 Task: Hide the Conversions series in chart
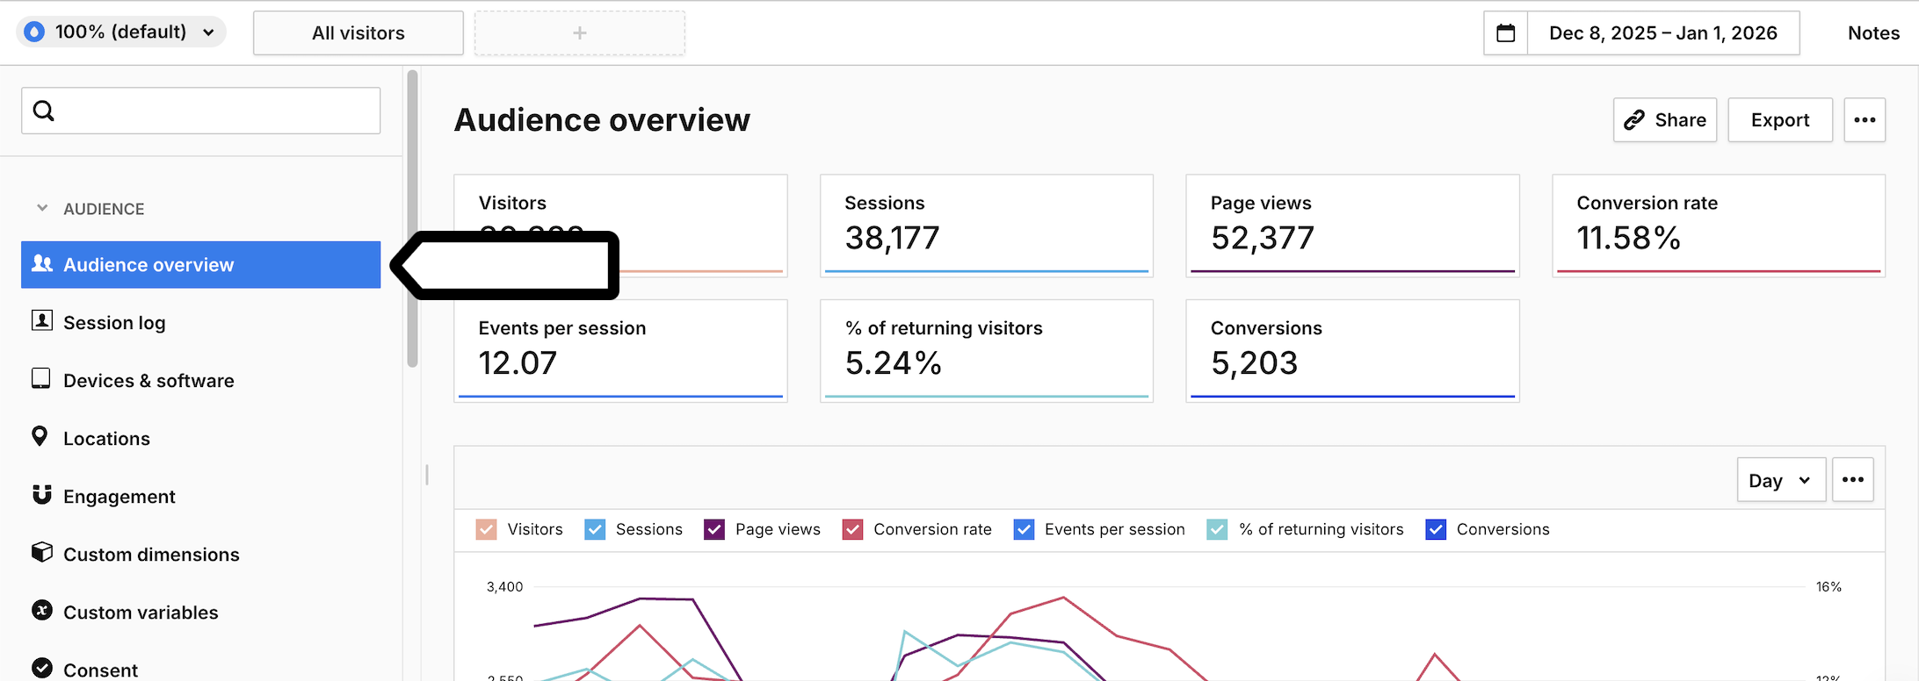click(x=1436, y=529)
